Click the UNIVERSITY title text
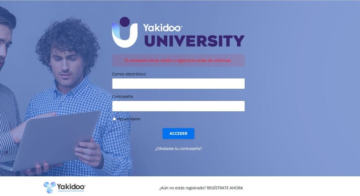This screenshot has width=360, height=196. (194, 41)
